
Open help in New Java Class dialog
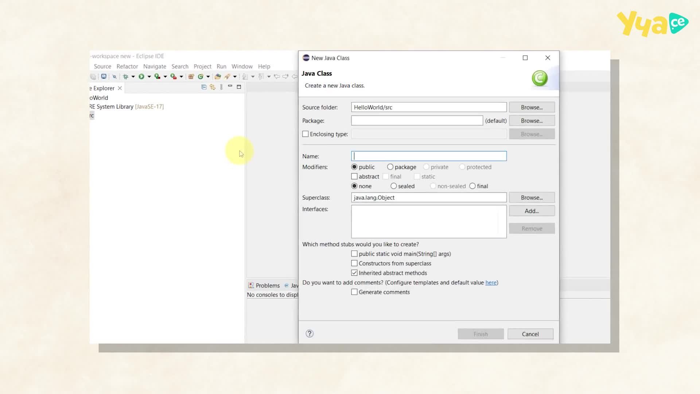tap(310, 333)
